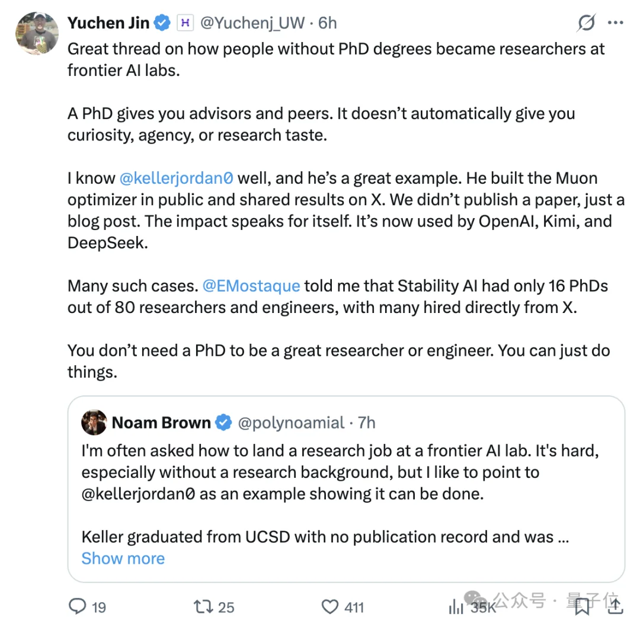
Task: Bookmark this tweet
Action: tap(582, 606)
